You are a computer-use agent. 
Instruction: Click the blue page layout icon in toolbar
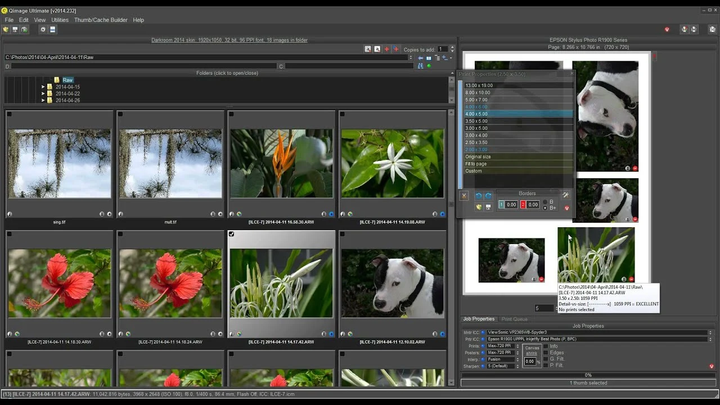(x=52, y=29)
